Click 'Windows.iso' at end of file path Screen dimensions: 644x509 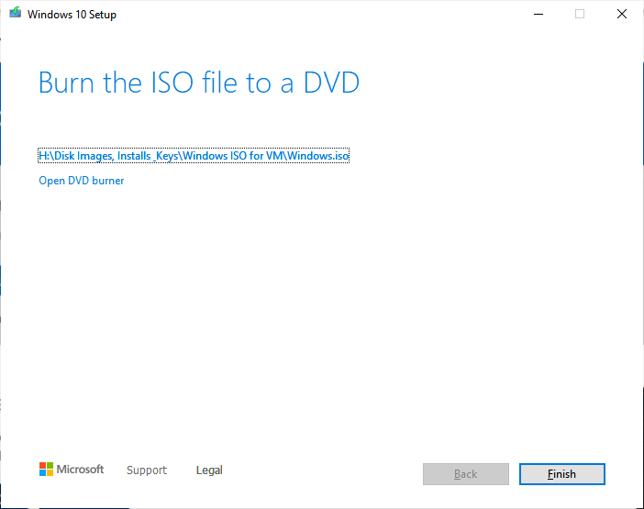click(x=319, y=156)
